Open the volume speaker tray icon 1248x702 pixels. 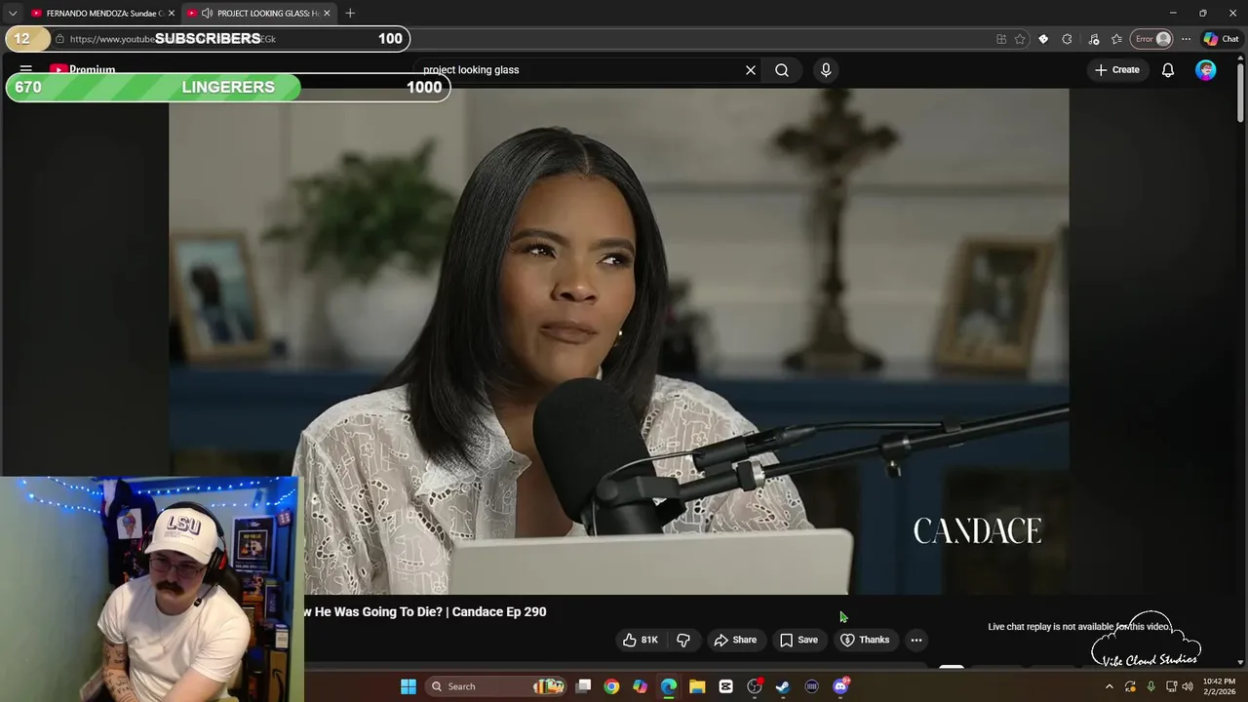coord(1188,686)
